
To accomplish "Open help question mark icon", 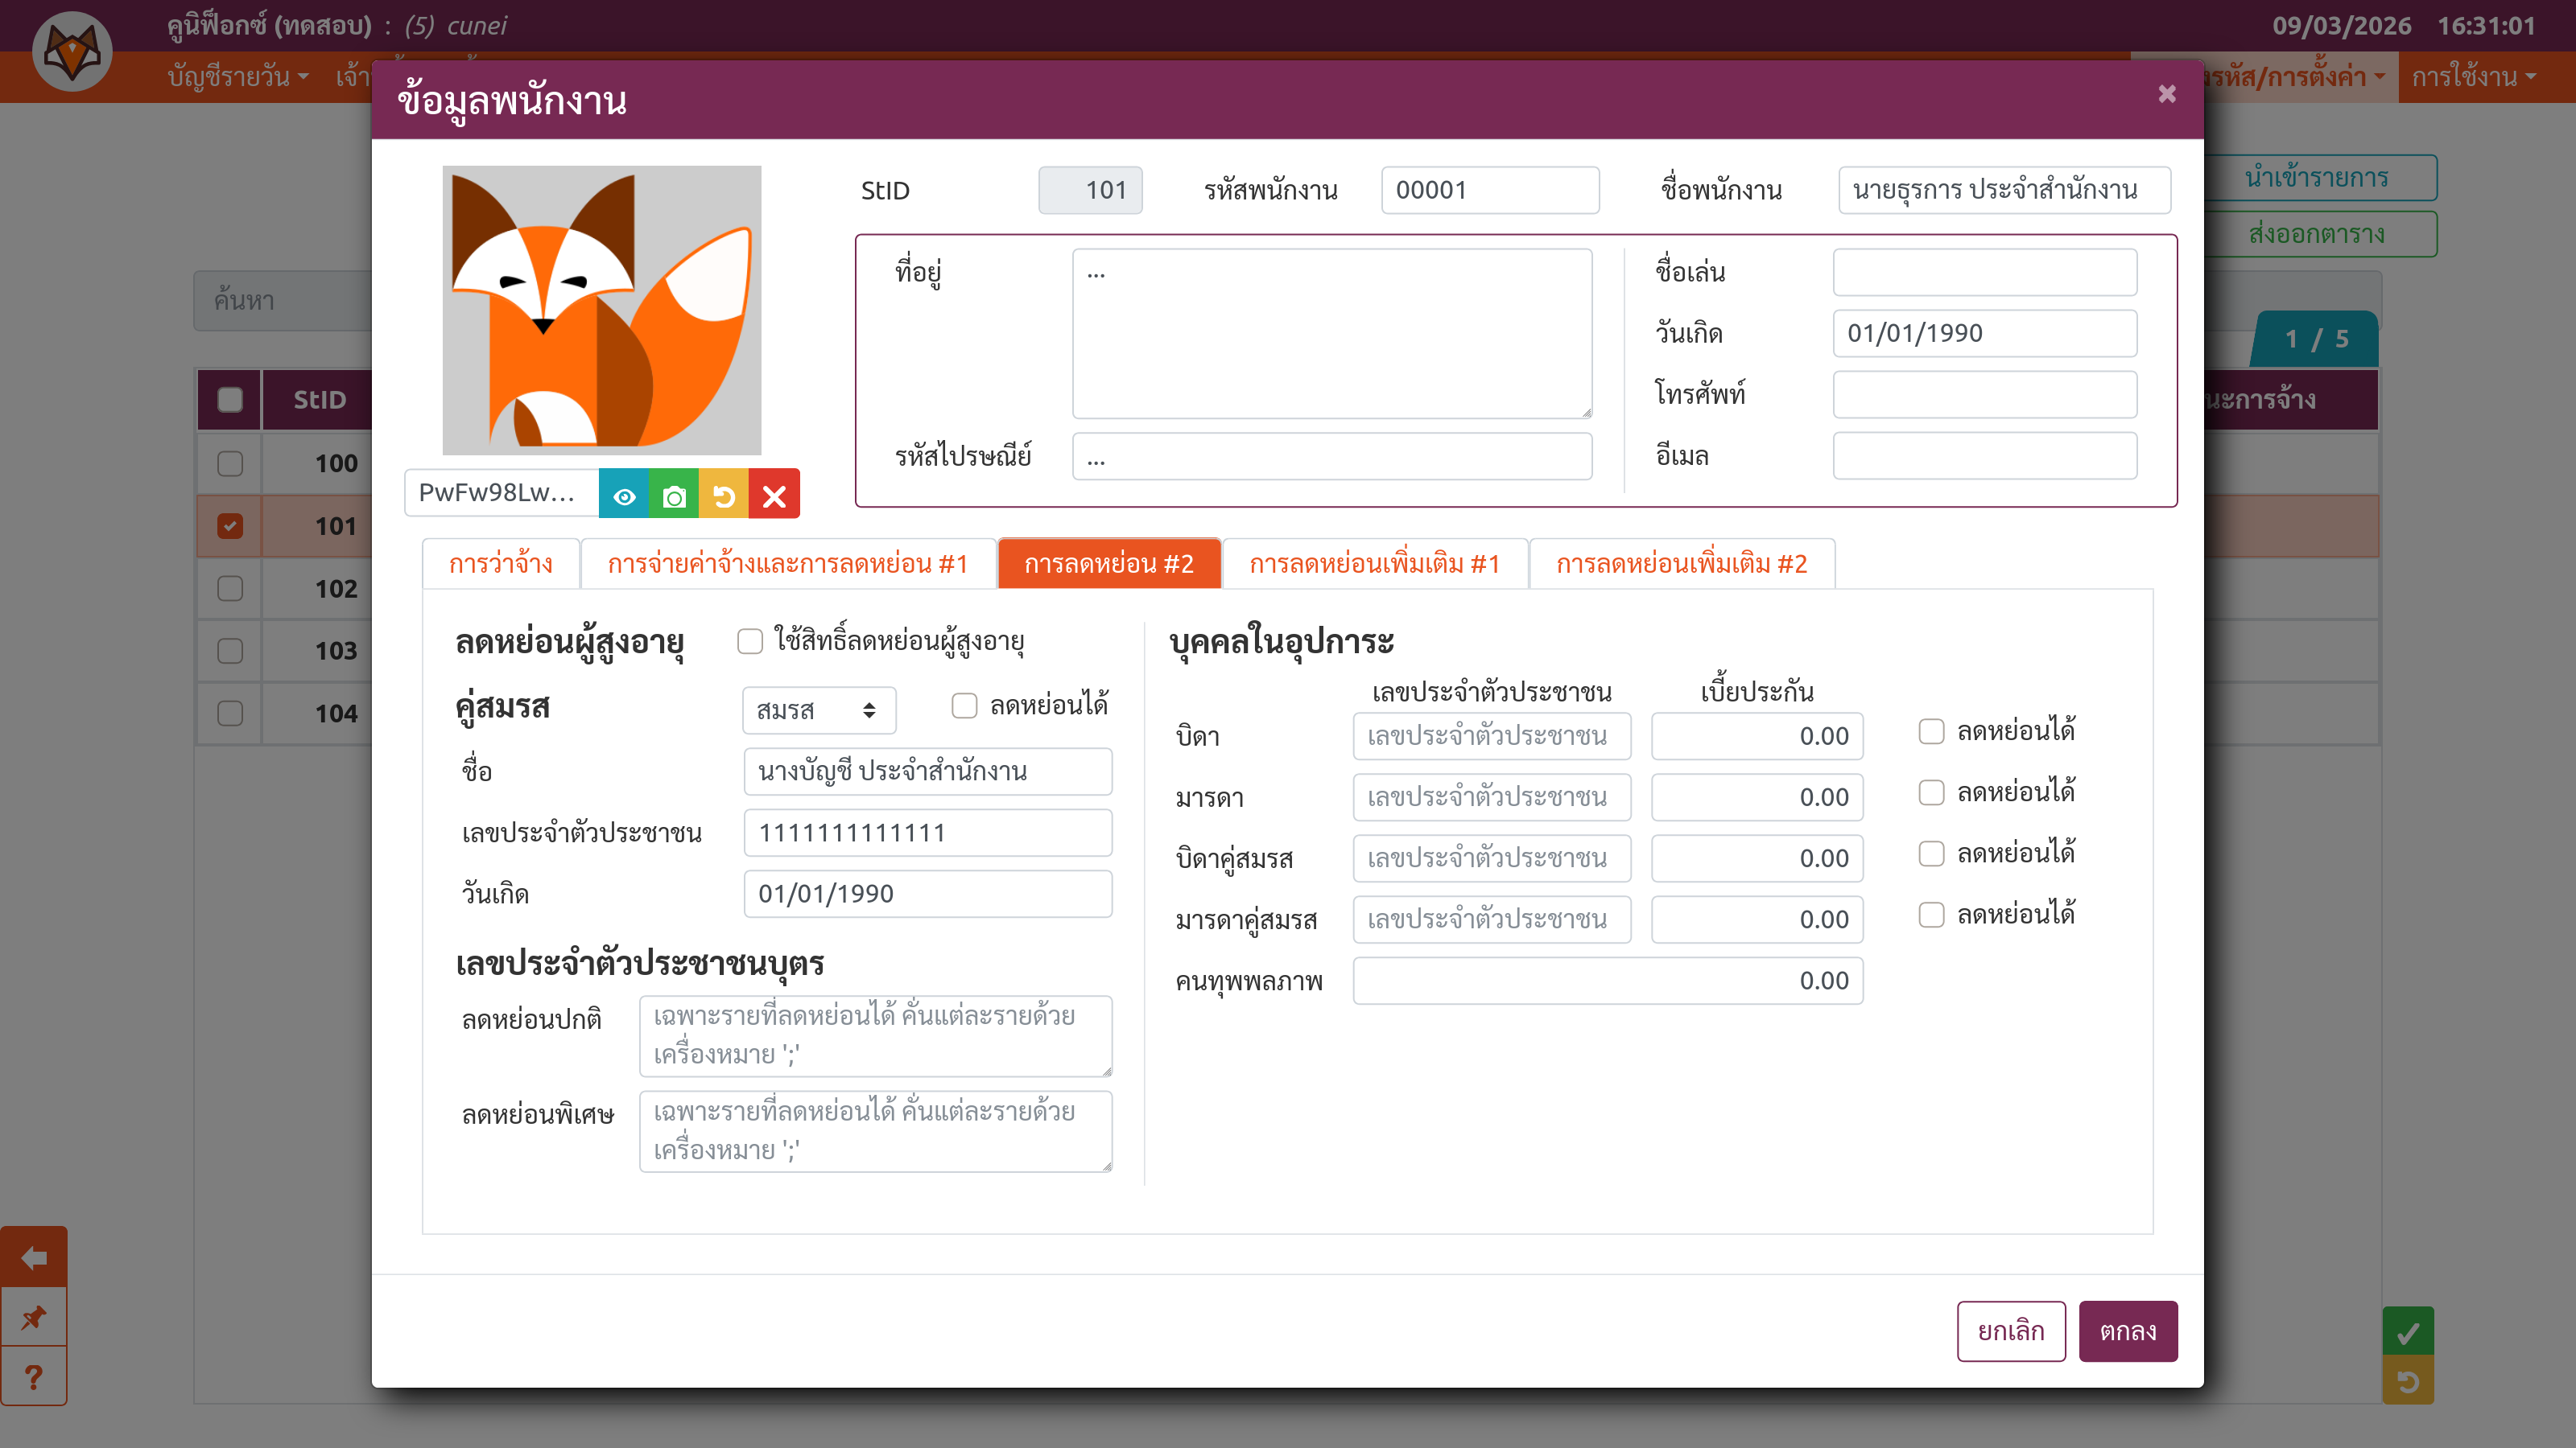I will [34, 1377].
